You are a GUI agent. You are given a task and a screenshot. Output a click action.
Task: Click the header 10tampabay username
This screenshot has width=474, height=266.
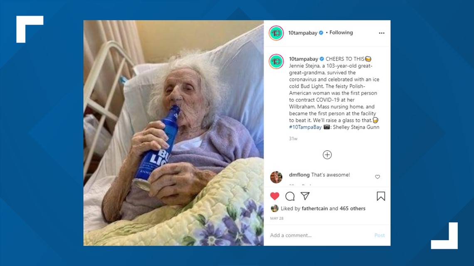[303, 33]
